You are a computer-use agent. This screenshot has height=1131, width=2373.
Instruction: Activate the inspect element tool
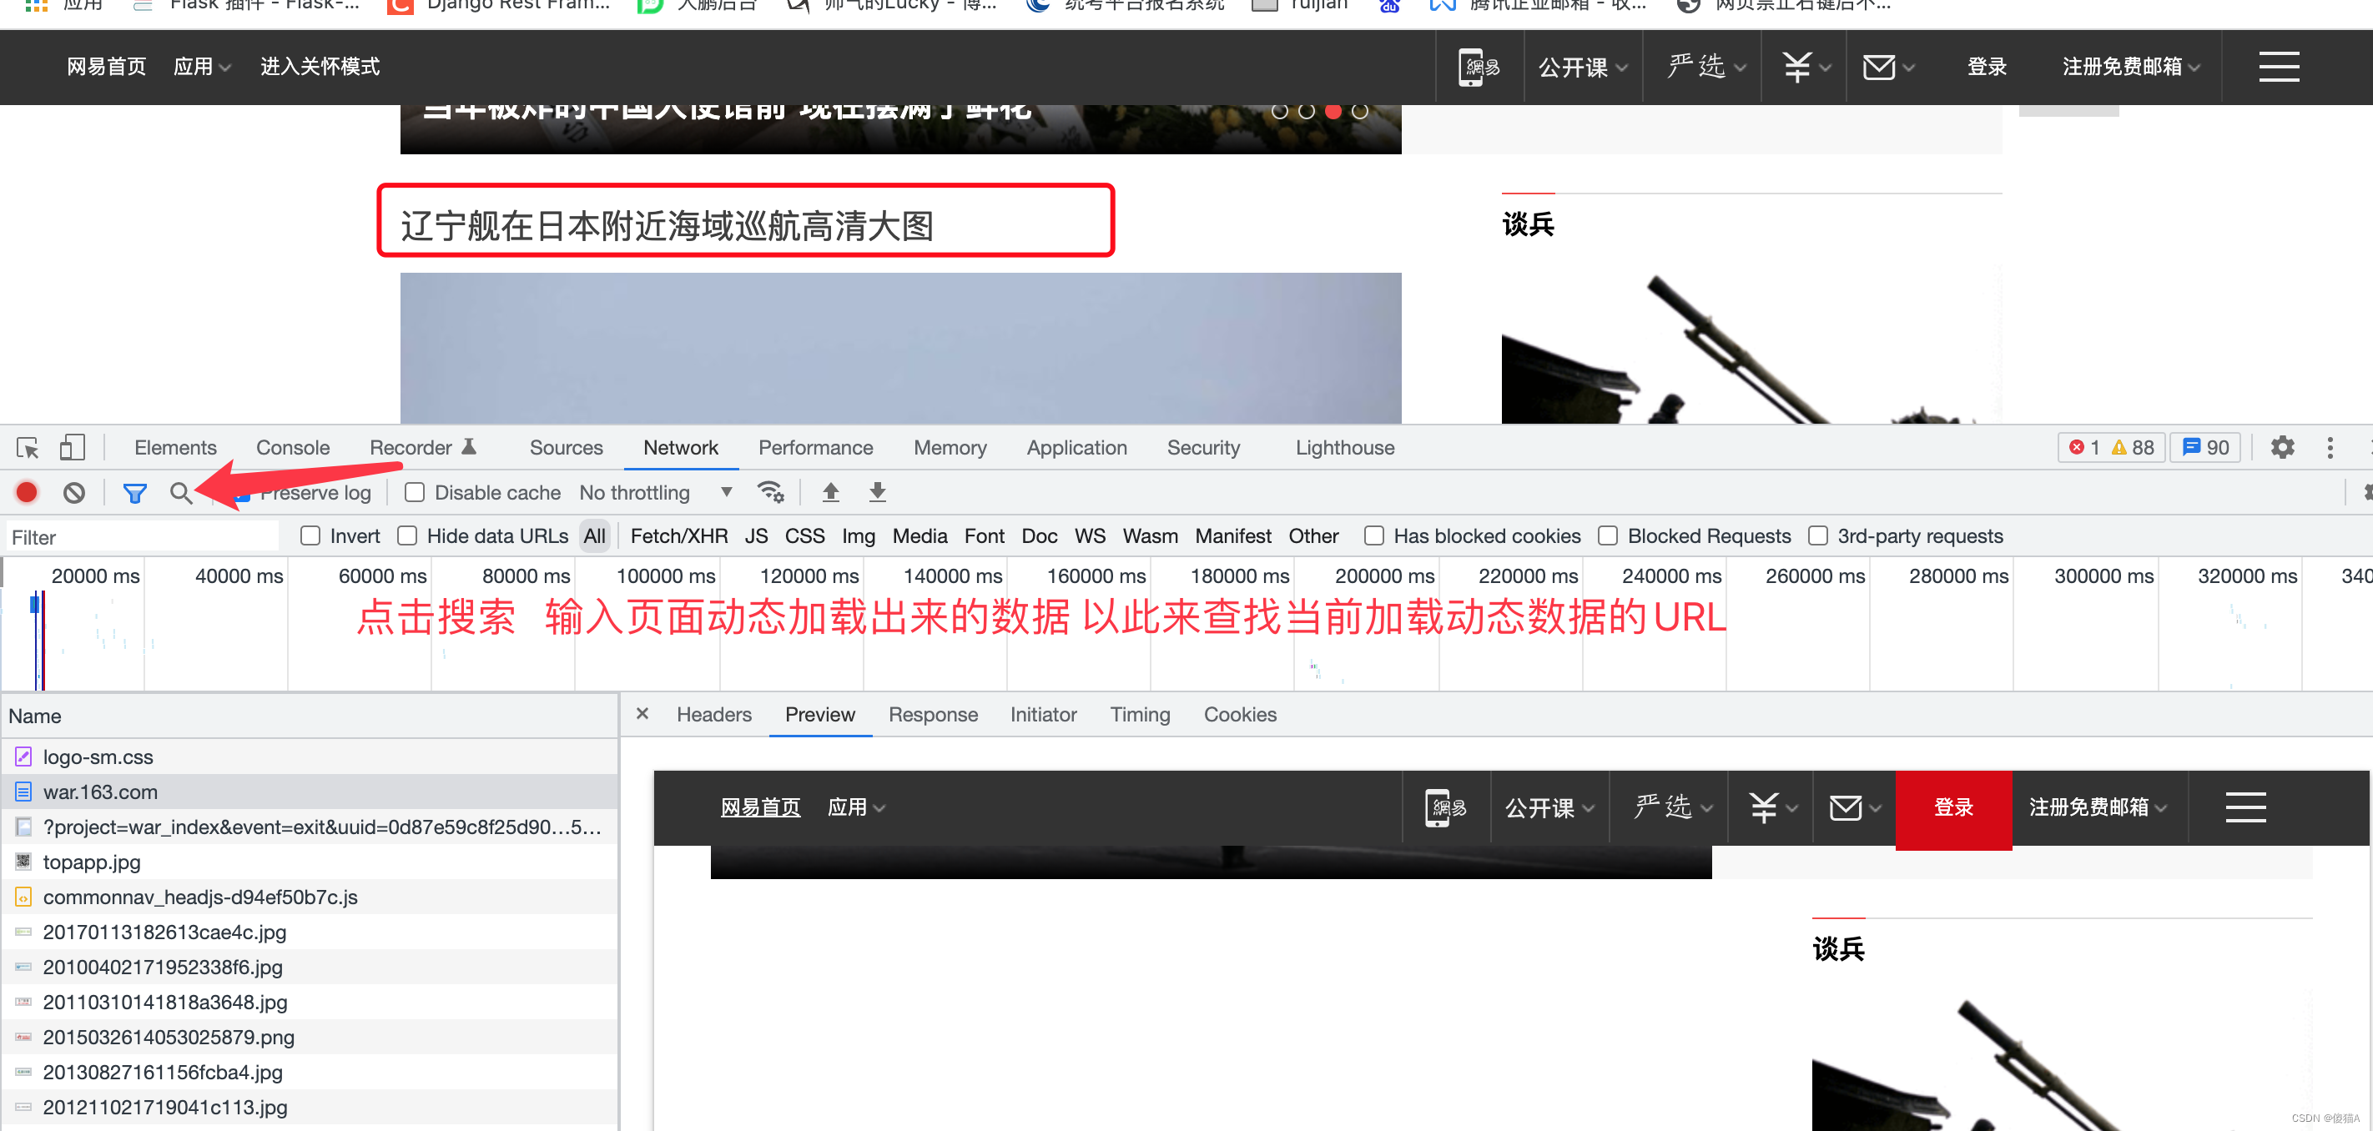click(27, 448)
